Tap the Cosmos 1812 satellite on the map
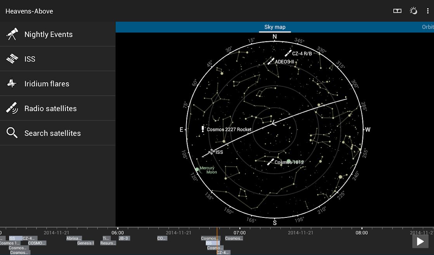Viewport: 434px width, 255px height. [271, 162]
